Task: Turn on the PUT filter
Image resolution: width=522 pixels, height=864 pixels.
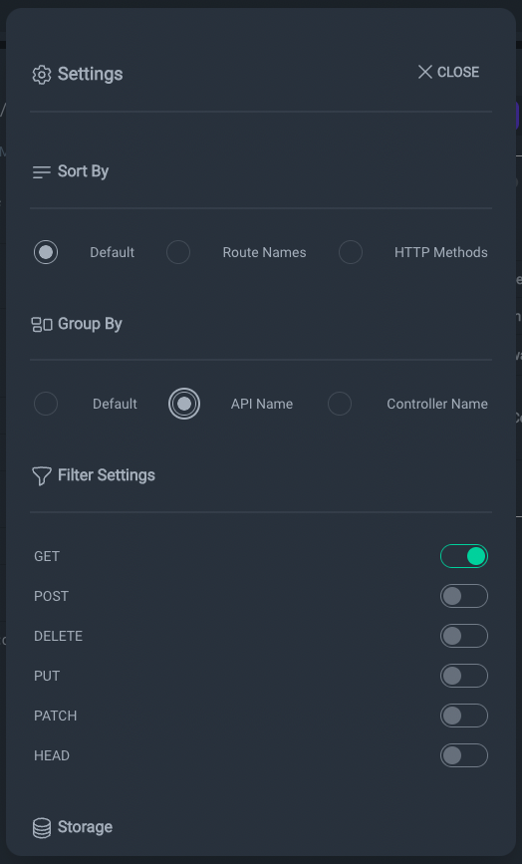Action: (464, 676)
